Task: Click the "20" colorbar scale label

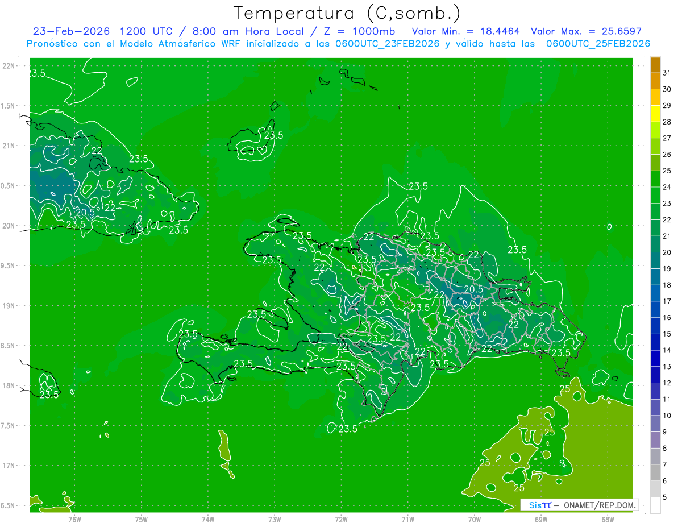Action: (x=667, y=252)
